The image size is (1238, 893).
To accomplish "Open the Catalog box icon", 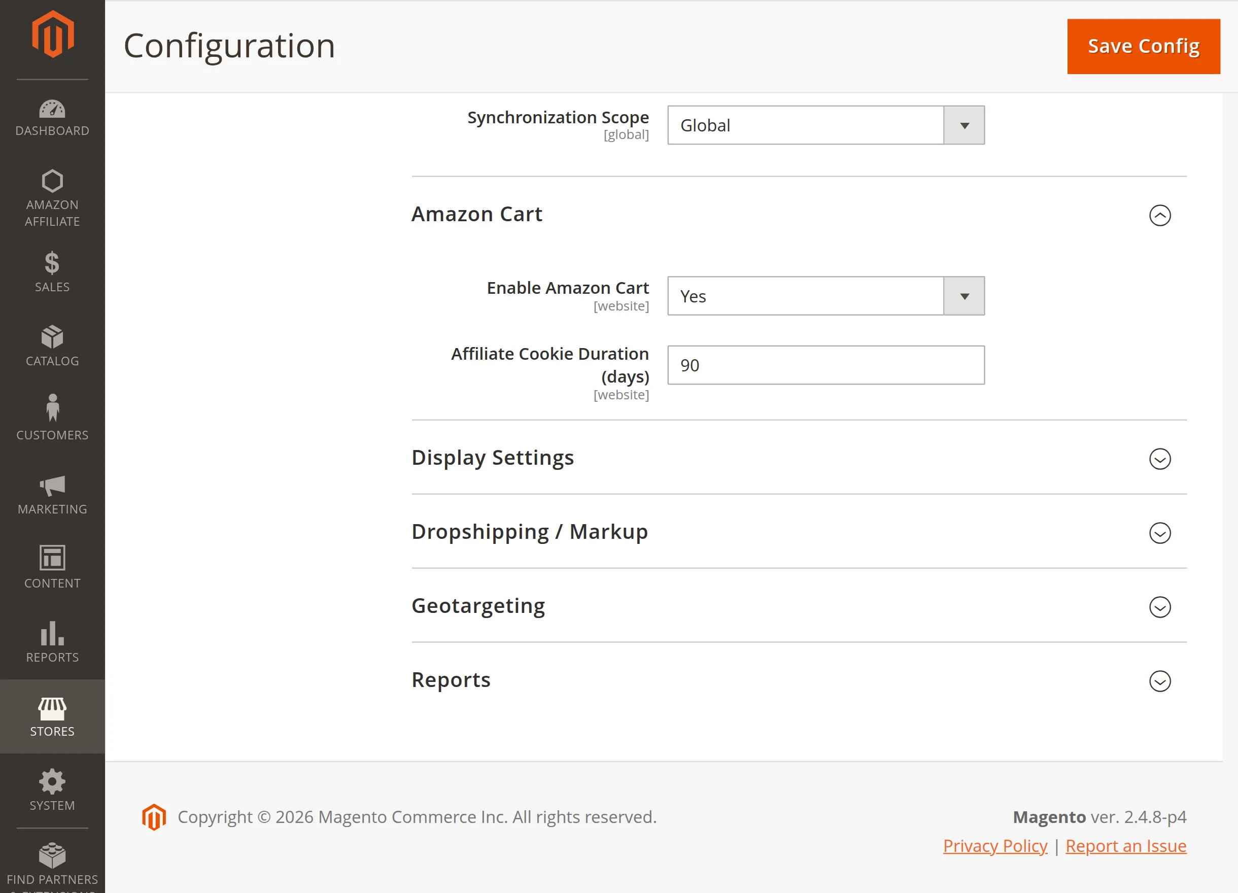I will 52,337.
